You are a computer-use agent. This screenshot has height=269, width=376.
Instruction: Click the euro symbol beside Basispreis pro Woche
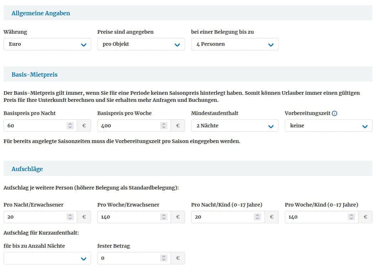[178, 126]
